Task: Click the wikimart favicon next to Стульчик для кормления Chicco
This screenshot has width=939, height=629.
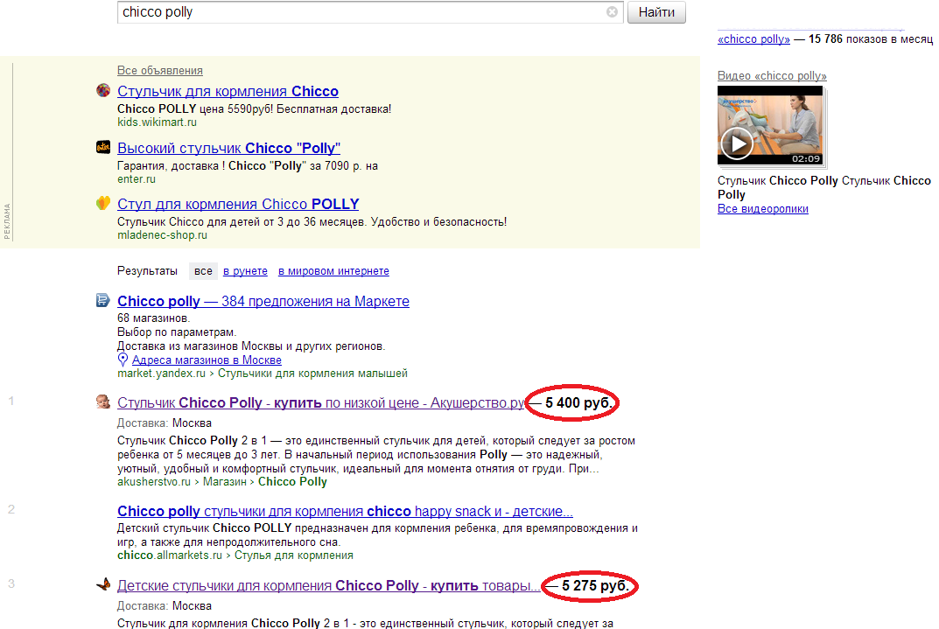Action: coord(103,90)
